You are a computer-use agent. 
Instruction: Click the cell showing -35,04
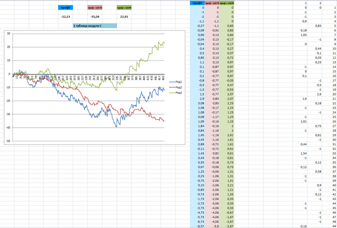95,17
